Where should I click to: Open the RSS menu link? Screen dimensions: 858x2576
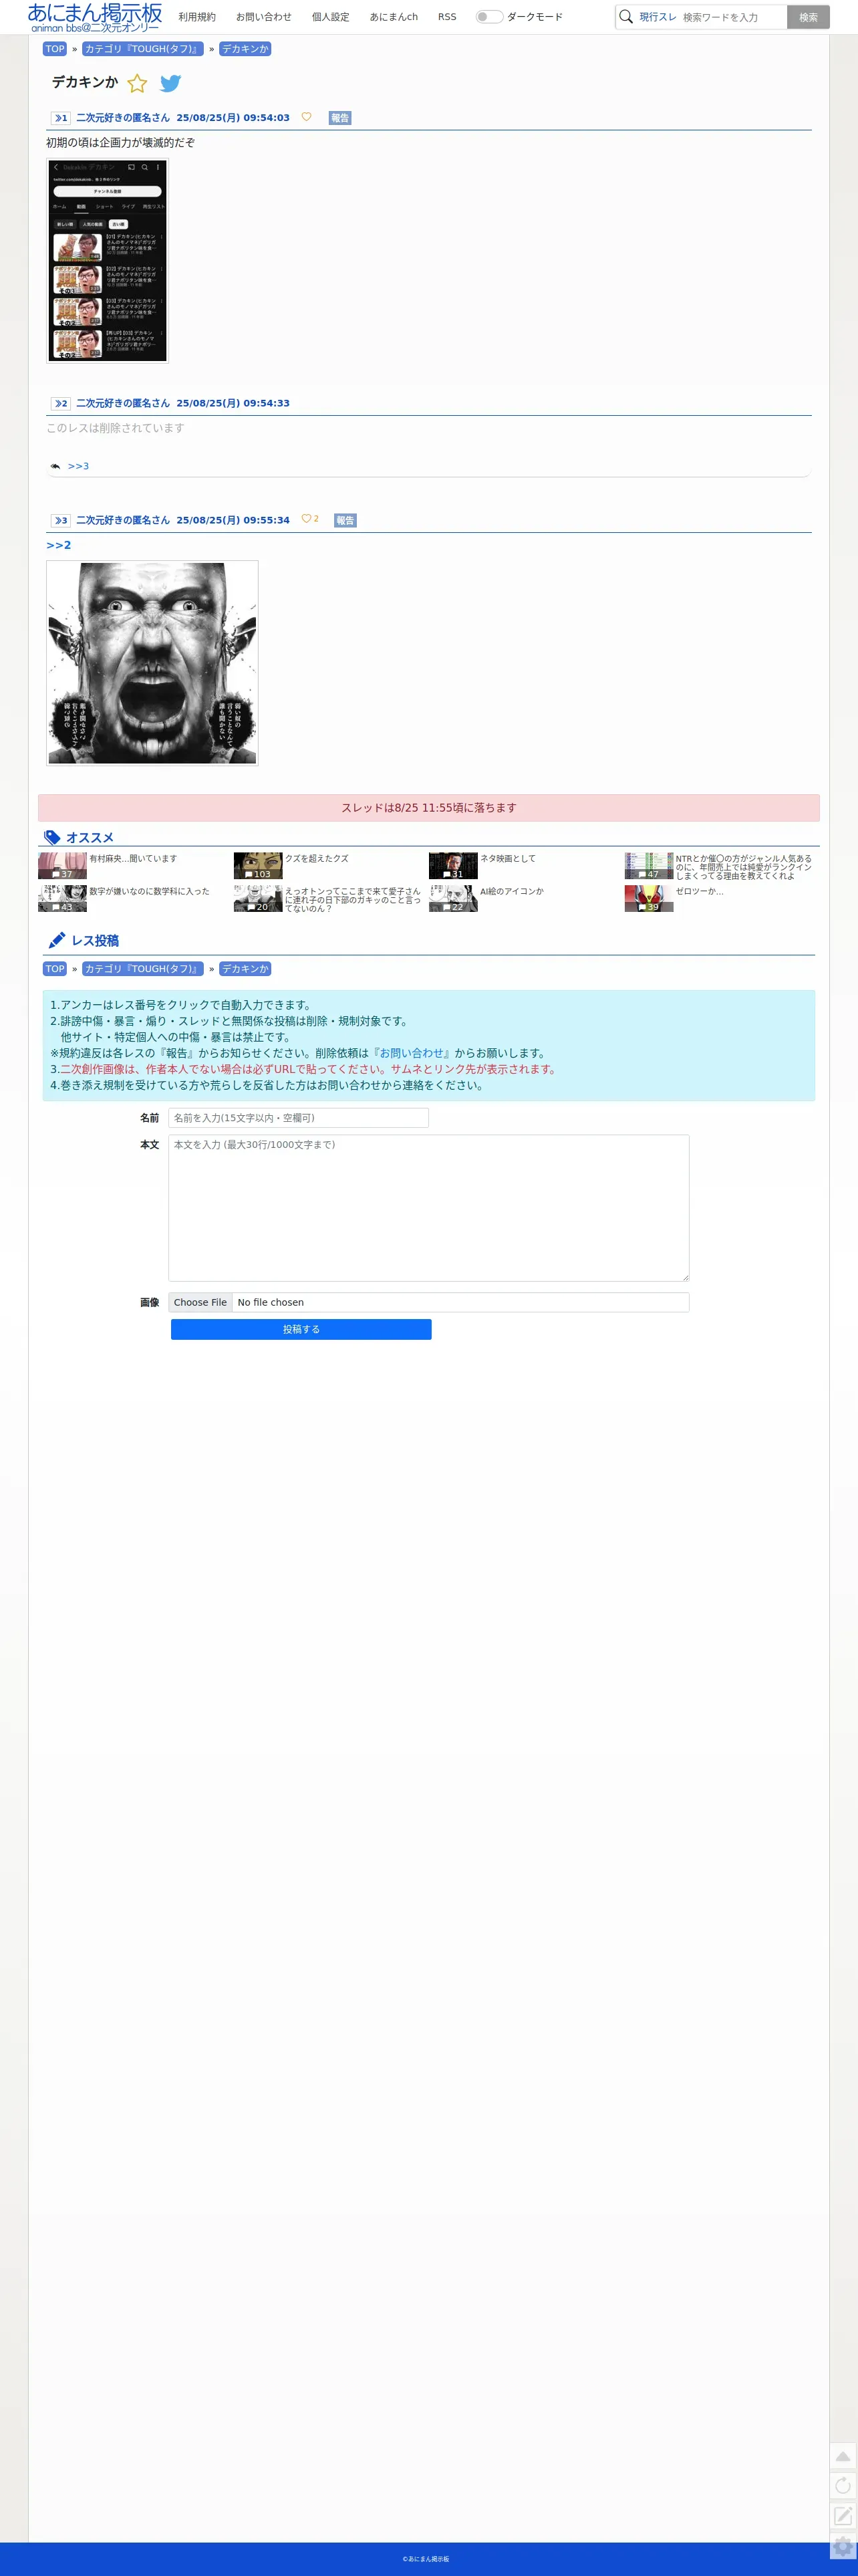[447, 17]
